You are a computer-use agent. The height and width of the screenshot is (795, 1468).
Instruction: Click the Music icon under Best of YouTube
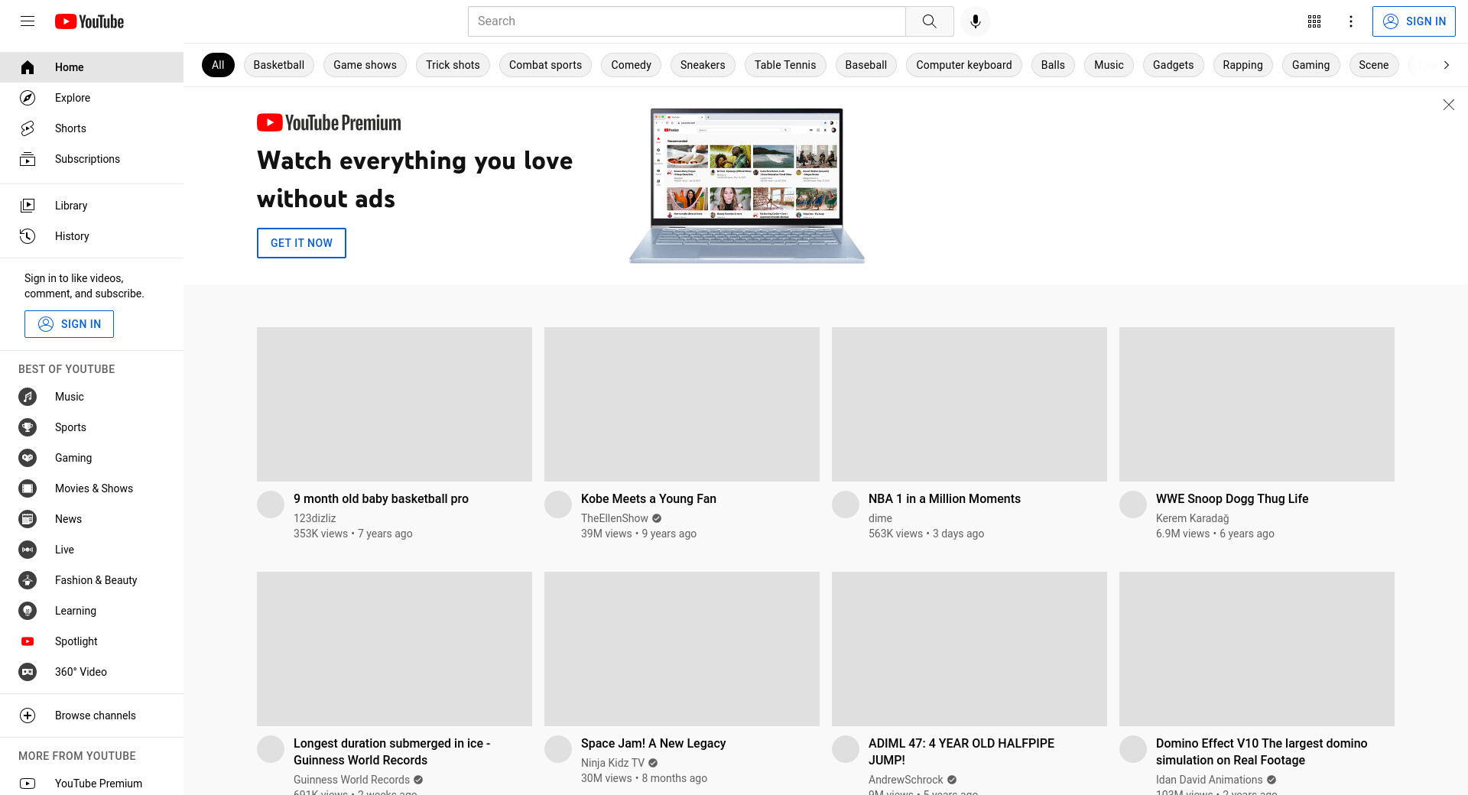click(x=28, y=397)
